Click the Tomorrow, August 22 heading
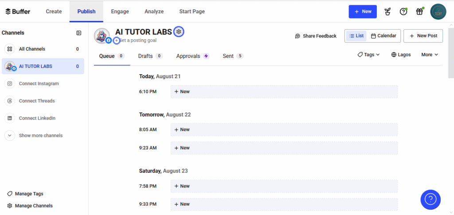This screenshot has height=215, width=454. 165,115
